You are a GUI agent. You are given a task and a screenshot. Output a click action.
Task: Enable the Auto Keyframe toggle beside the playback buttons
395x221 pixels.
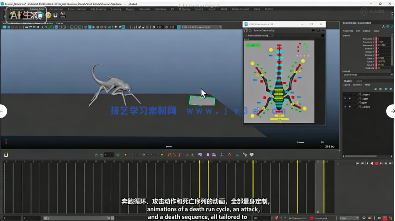[117, 155]
